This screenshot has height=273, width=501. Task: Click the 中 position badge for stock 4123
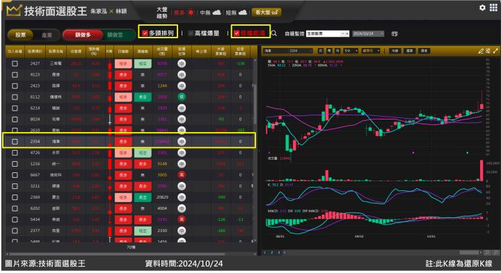tap(182, 74)
